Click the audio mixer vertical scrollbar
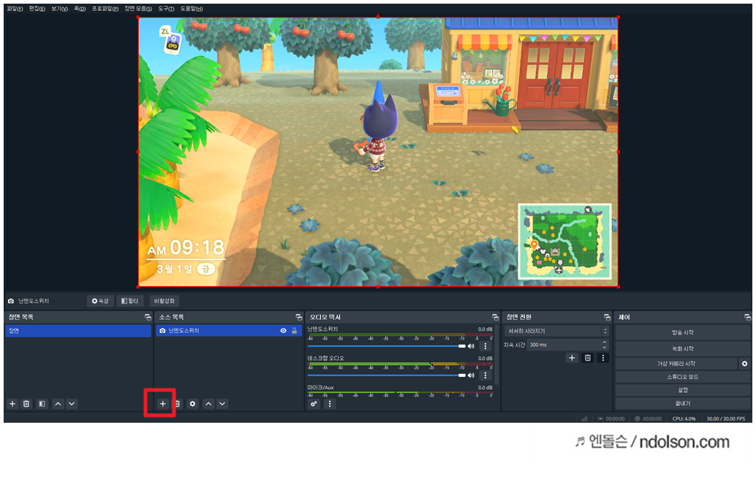Image resolution: width=756 pixels, height=487 pixels. pos(496,355)
